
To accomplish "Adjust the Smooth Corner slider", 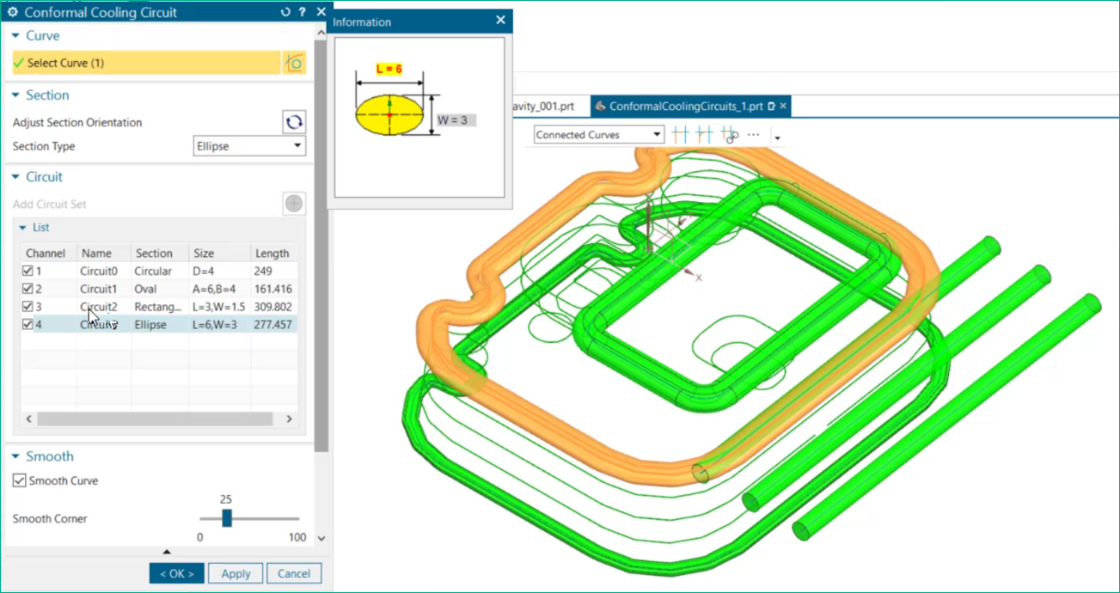I will coord(225,519).
